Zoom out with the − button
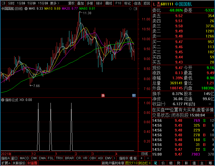 tap(148, 158)
